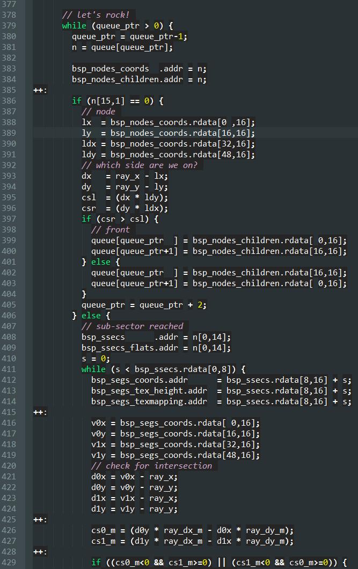Click line number 429 in the gutter

[x=9, y=563]
